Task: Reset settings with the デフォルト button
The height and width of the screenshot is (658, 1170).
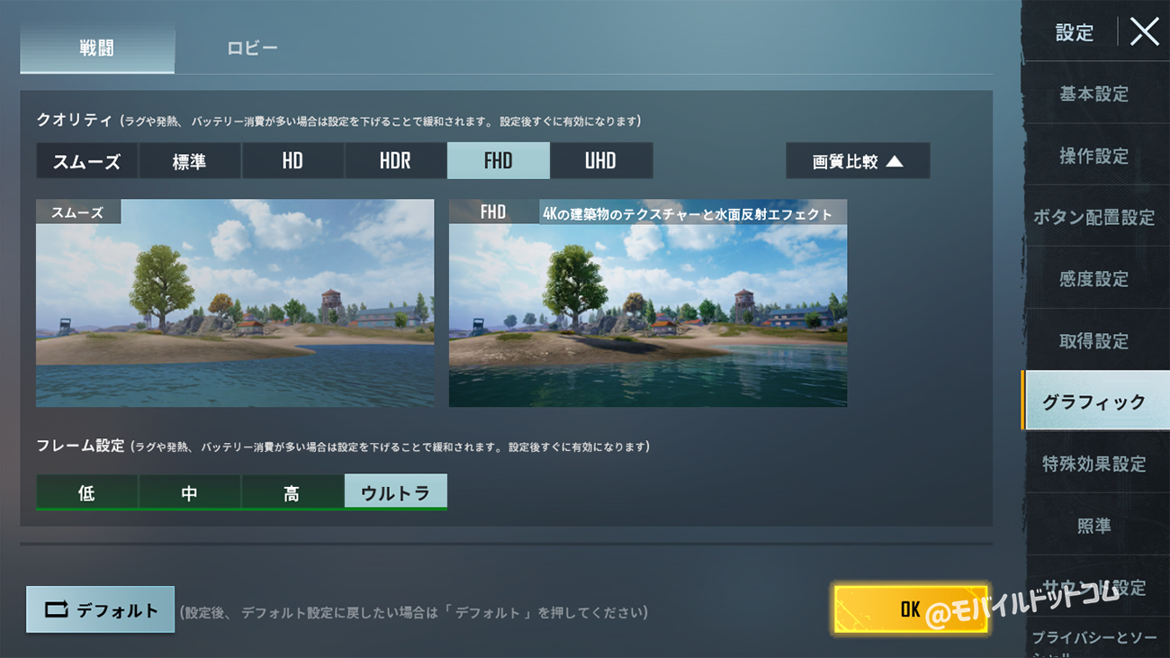Action: (x=100, y=609)
